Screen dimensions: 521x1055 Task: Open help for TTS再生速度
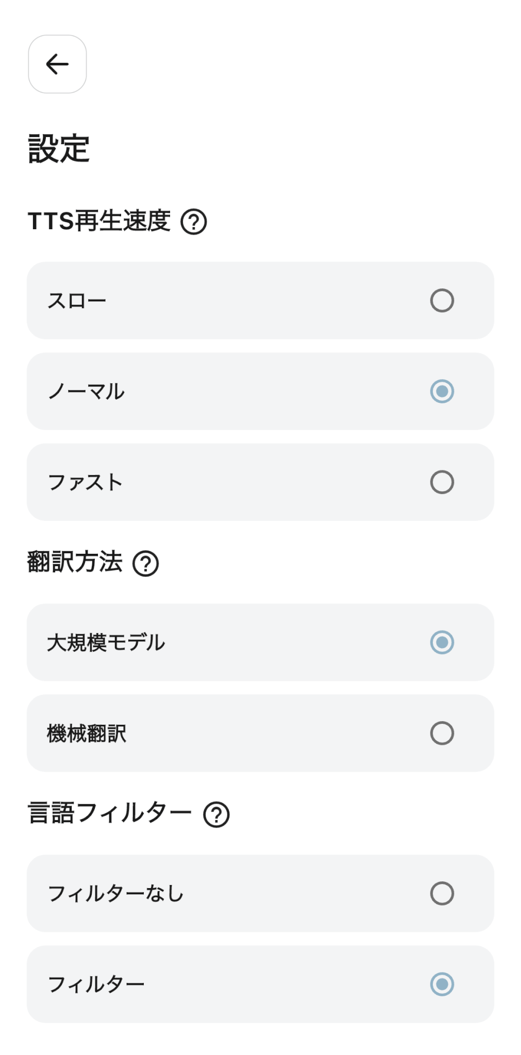194,222
